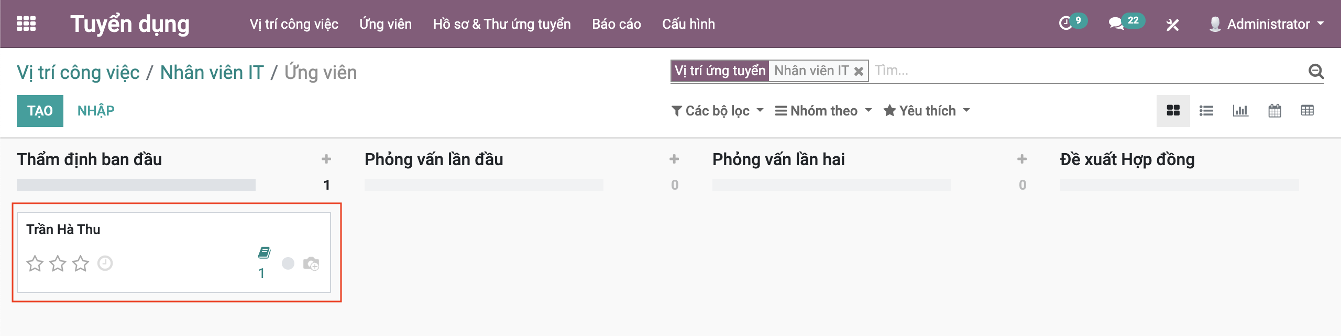1341x336 pixels.
Task: Set the third priority star on Trần Hà Thu
Action: coord(81,263)
